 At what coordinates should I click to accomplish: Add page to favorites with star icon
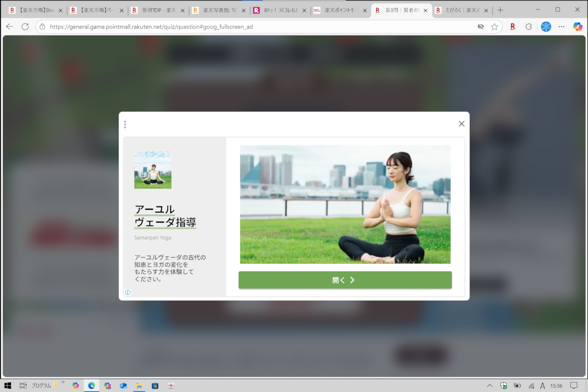[x=494, y=26]
